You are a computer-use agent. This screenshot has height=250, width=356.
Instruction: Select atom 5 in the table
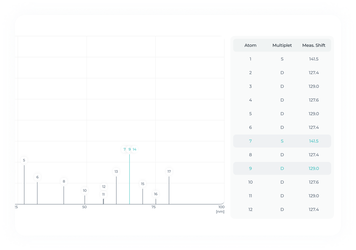point(282,114)
